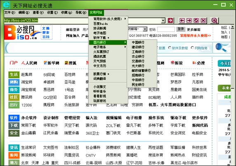Click the Stop (X) toolbar icon

pos(203,20)
